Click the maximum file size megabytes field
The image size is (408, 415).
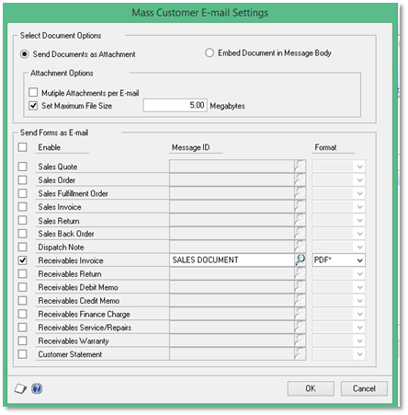pyautogui.click(x=175, y=106)
